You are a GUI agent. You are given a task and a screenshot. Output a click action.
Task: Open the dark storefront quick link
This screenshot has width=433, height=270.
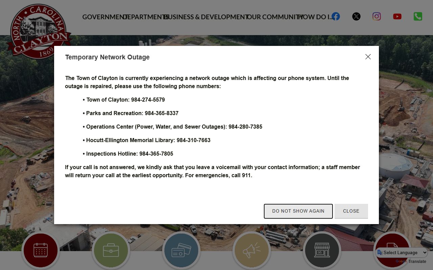click(x=322, y=250)
